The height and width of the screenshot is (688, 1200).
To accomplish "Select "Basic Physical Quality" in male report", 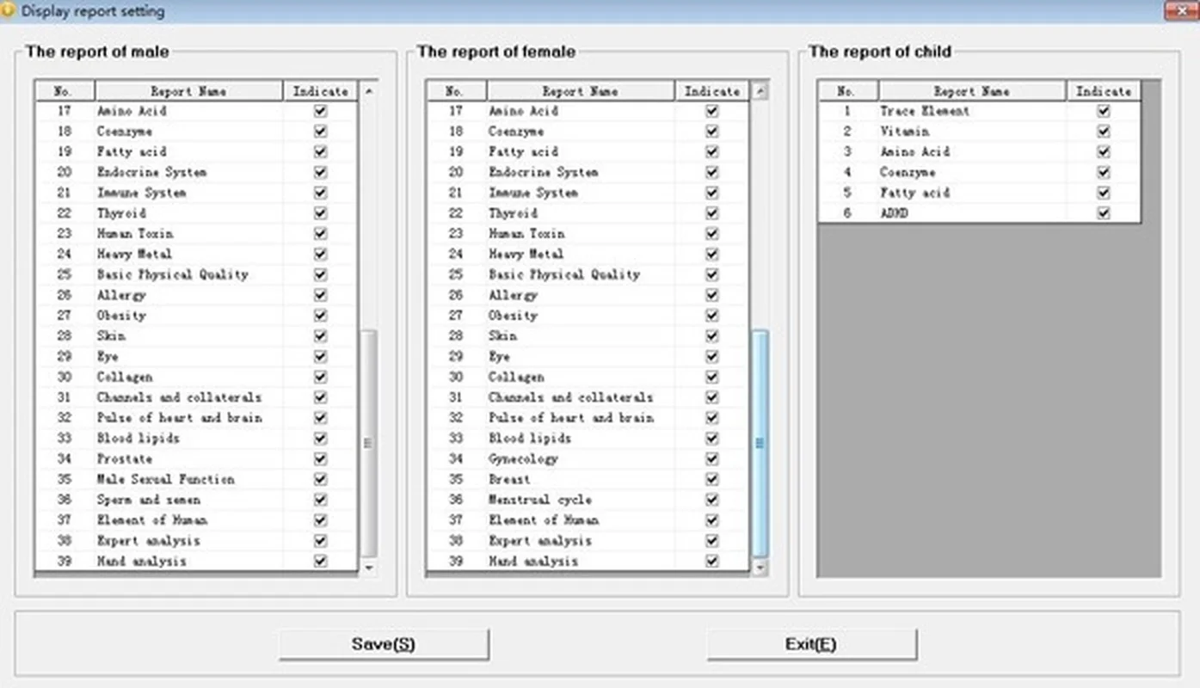I will (196, 275).
